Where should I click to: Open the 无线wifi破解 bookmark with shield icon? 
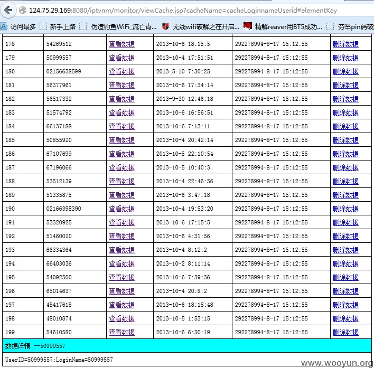[x=201, y=26]
